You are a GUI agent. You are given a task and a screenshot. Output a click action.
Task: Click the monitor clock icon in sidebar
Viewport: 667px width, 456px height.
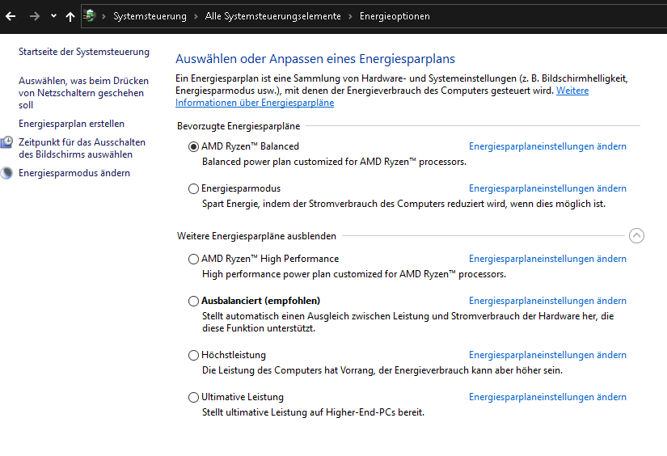pos(6,142)
